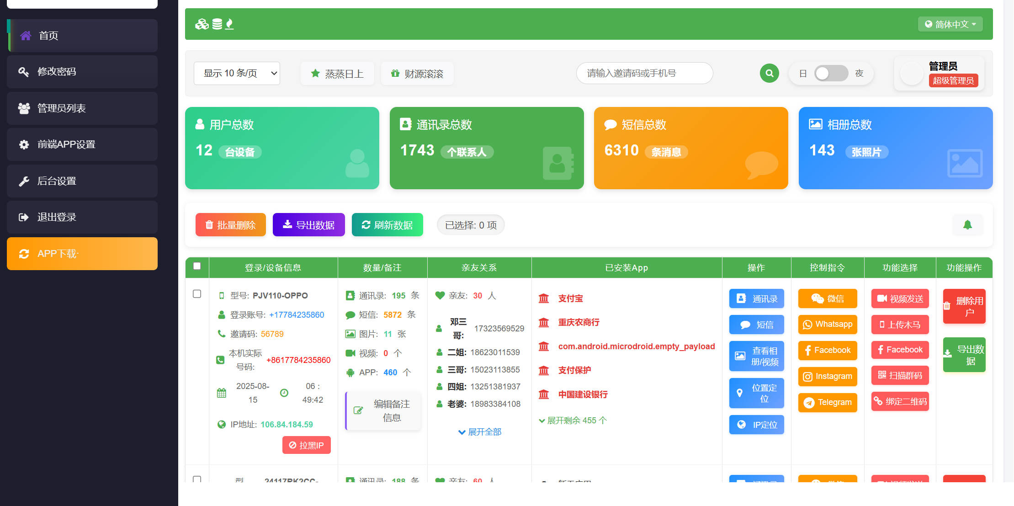
Task: Open the 显示 10 条/页 dropdown
Action: coord(237,73)
